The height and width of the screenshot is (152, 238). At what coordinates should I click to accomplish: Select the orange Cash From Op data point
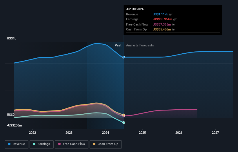pos(124,115)
